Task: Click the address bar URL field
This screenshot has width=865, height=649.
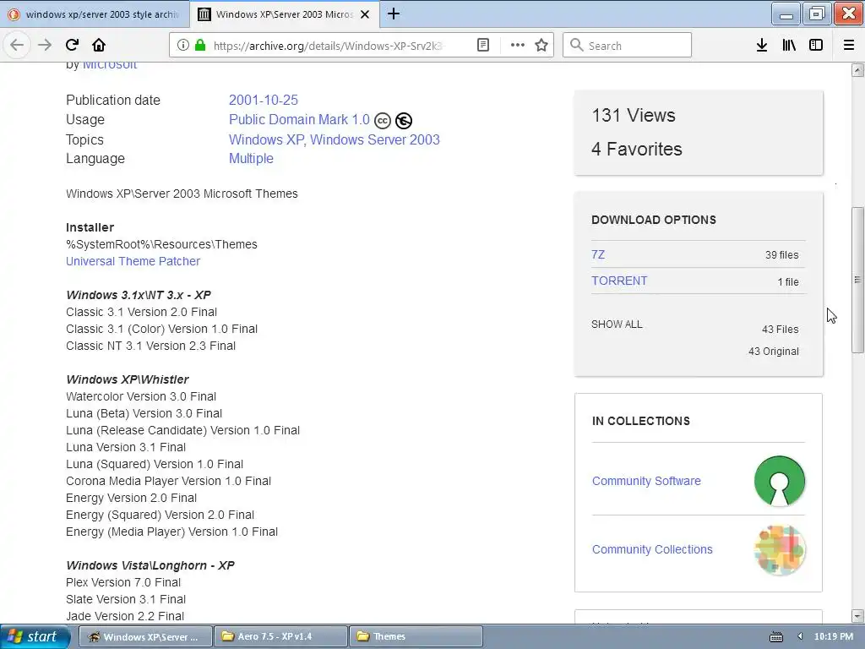Action: pyautogui.click(x=329, y=46)
